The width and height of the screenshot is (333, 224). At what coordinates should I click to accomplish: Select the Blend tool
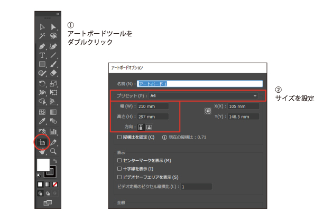[53, 121]
